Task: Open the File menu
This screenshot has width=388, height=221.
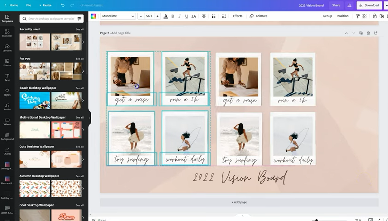Action: click(x=28, y=5)
